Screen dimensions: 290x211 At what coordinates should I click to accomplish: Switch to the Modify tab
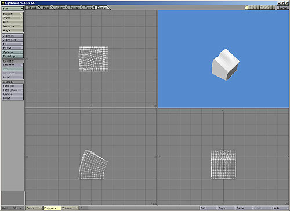coord(46,8)
